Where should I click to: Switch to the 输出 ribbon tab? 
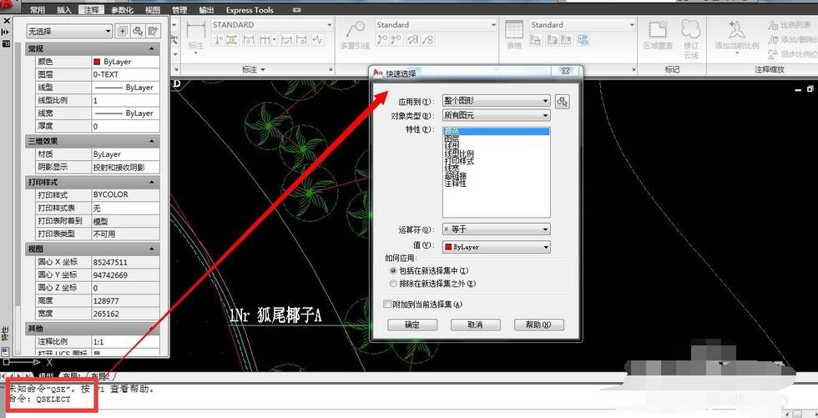point(207,10)
